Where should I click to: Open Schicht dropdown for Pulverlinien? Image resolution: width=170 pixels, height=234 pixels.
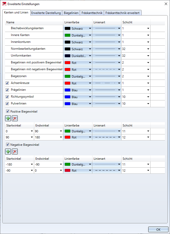(148, 104)
